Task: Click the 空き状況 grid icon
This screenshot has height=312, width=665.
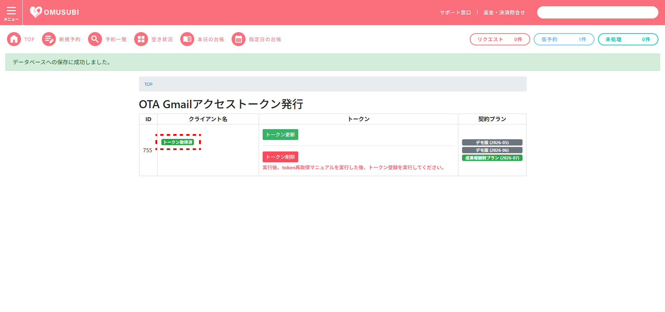Action: 141,39
